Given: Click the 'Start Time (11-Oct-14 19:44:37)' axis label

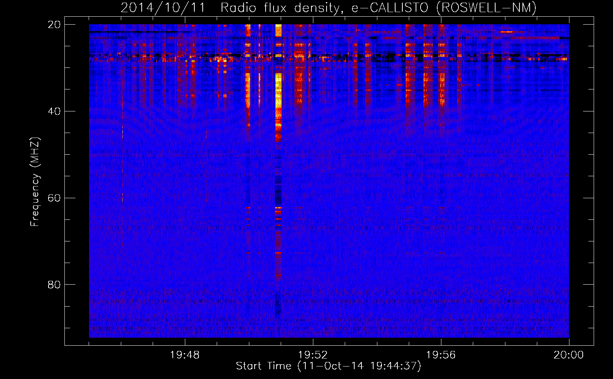Looking at the screenshot, I should (328, 366).
